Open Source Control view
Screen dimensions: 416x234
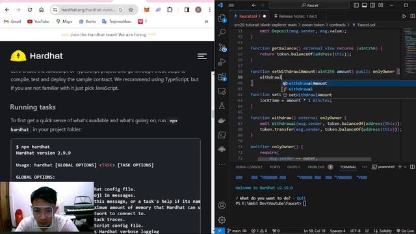tap(222, 47)
